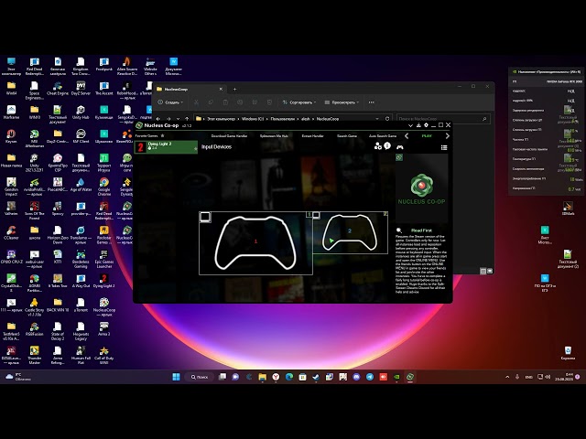Screen dimensions: 586x439
Task: Open Unity Hub desktop icon
Action: pos(81,112)
